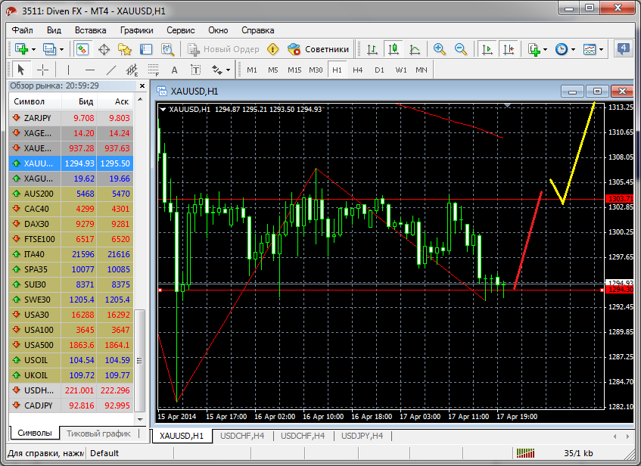
Task: Toggle the Data Window crosshair-circle icon
Action: click(104, 49)
